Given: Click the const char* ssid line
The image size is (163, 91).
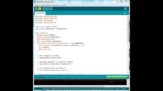Looking at the screenshot, I should tap(46, 27).
